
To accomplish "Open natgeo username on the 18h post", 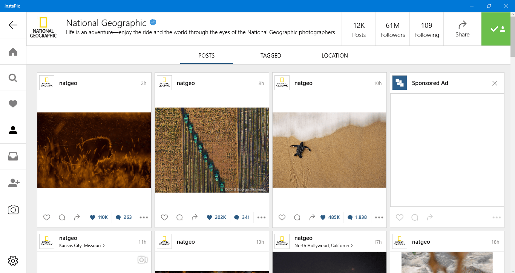I will 421,242.
